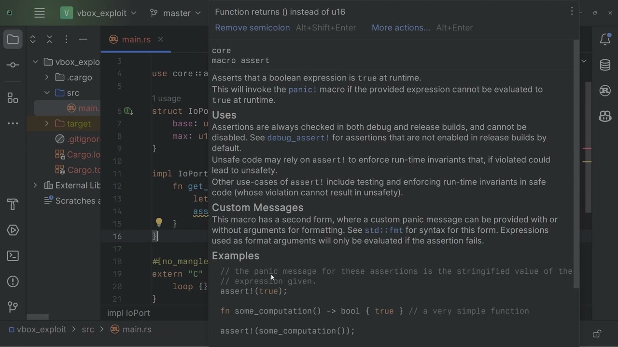Viewport: 618px width, 347px height.
Task: Open the Cargo tool window
Action: [x=605, y=91]
